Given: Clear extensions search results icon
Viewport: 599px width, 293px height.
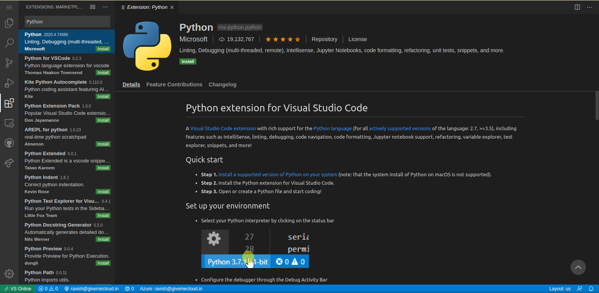Looking at the screenshot, I should pos(93,7).
